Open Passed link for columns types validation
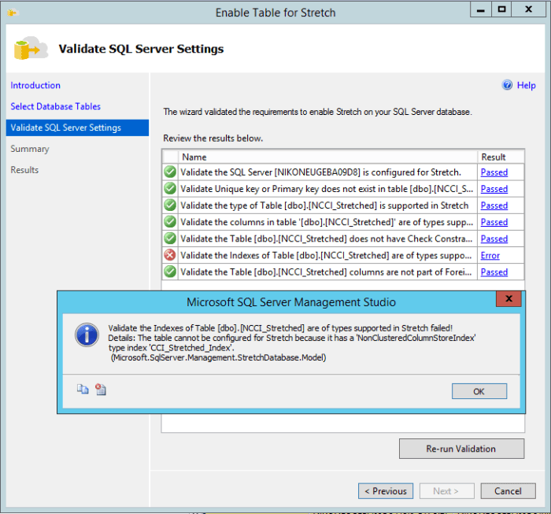The image size is (551, 514). tap(494, 223)
